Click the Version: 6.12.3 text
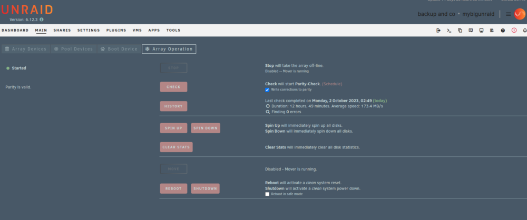This screenshot has height=220, width=527. (x=24, y=19)
